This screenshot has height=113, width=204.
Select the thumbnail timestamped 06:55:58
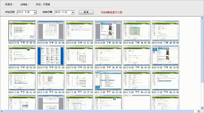click(x=165, y=31)
